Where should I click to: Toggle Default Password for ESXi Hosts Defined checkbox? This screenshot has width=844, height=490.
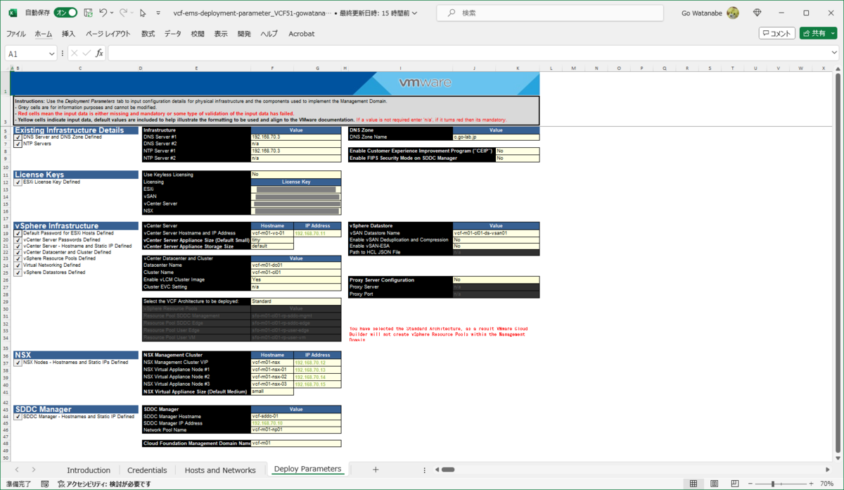tap(18, 233)
